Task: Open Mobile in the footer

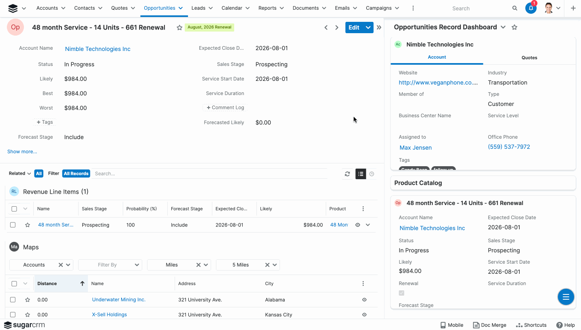Action: 452,325
